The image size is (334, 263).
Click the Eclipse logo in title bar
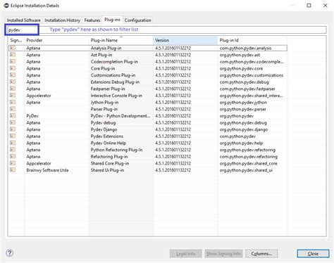point(6,6)
